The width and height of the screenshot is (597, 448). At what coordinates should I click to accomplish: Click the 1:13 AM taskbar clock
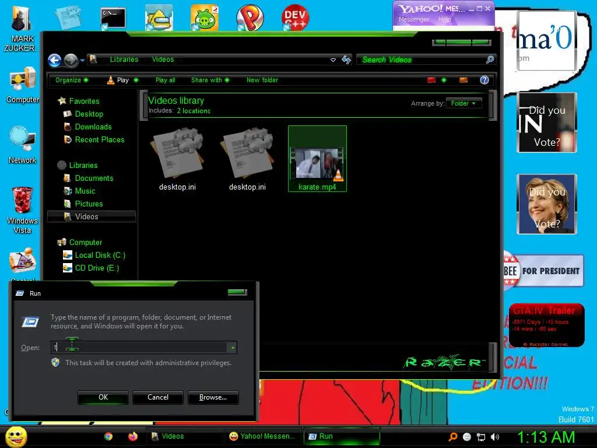(x=546, y=437)
